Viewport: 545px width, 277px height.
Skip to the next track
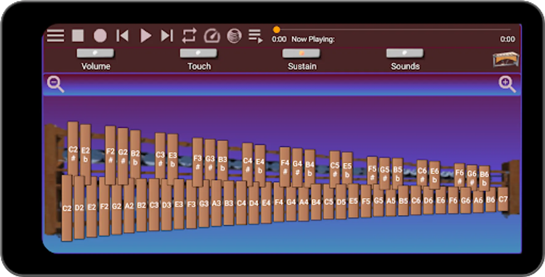click(x=167, y=36)
